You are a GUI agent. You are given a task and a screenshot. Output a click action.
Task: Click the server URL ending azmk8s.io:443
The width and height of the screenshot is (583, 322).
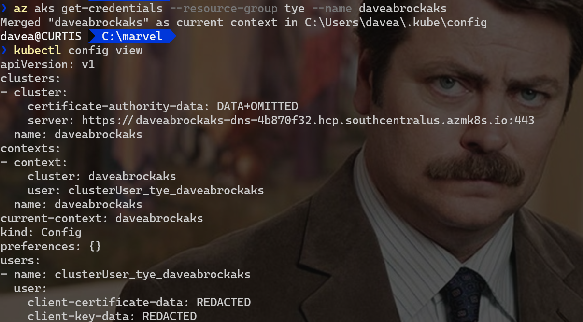[308, 120]
